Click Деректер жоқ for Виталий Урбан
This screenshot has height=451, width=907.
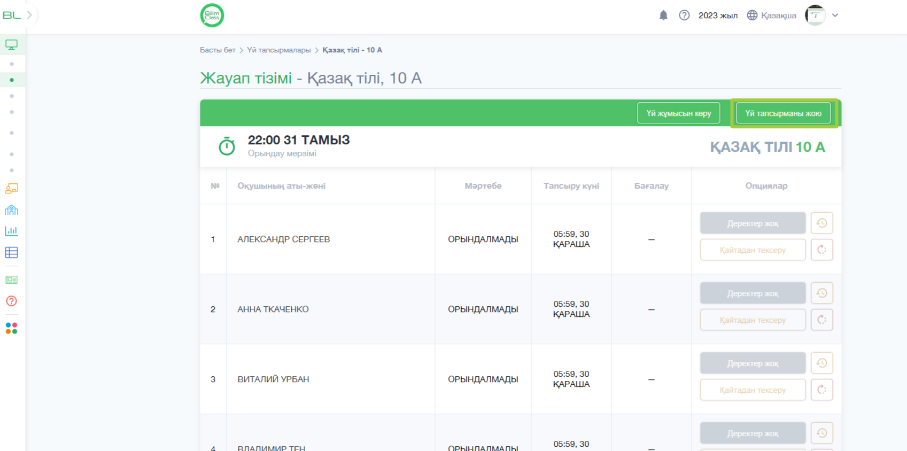tap(753, 363)
